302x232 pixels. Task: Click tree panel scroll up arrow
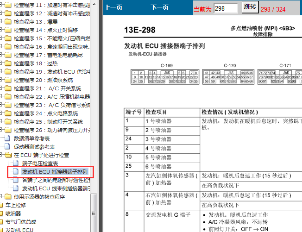coord(94,4)
